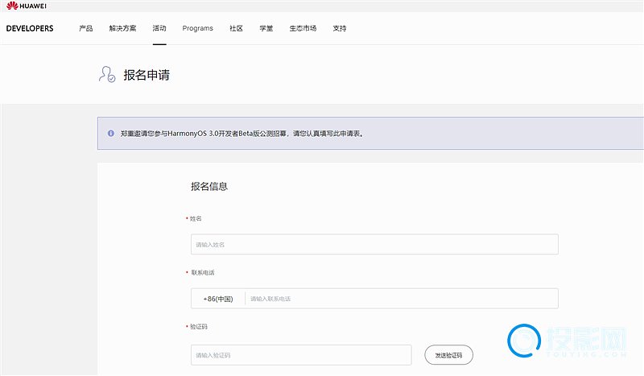Viewport: 644px width, 376px height.
Task: Open the 学堂 navigation item
Action: pyautogui.click(x=266, y=28)
